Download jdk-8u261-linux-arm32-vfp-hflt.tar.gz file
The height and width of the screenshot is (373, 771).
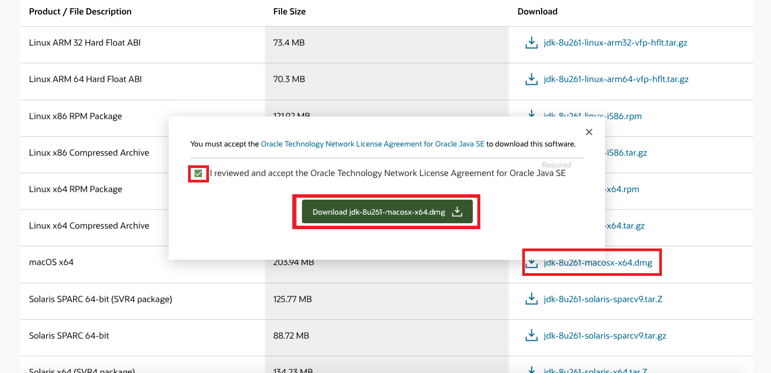615,42
